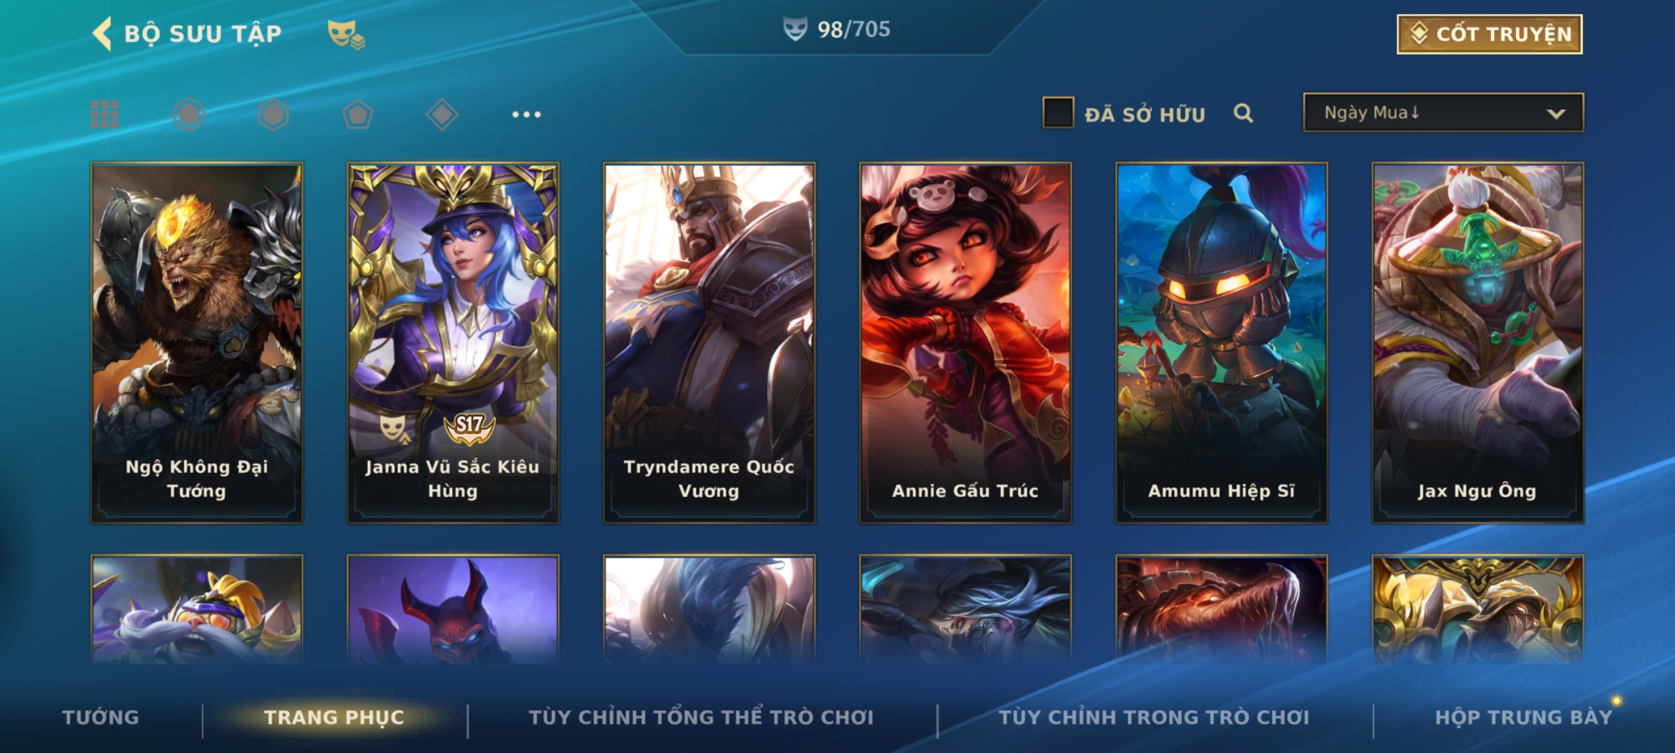Open the Janna Vũ Sắc Kiêu Hùng skin card
This screenshot has width=1675, height=753.
453,342
